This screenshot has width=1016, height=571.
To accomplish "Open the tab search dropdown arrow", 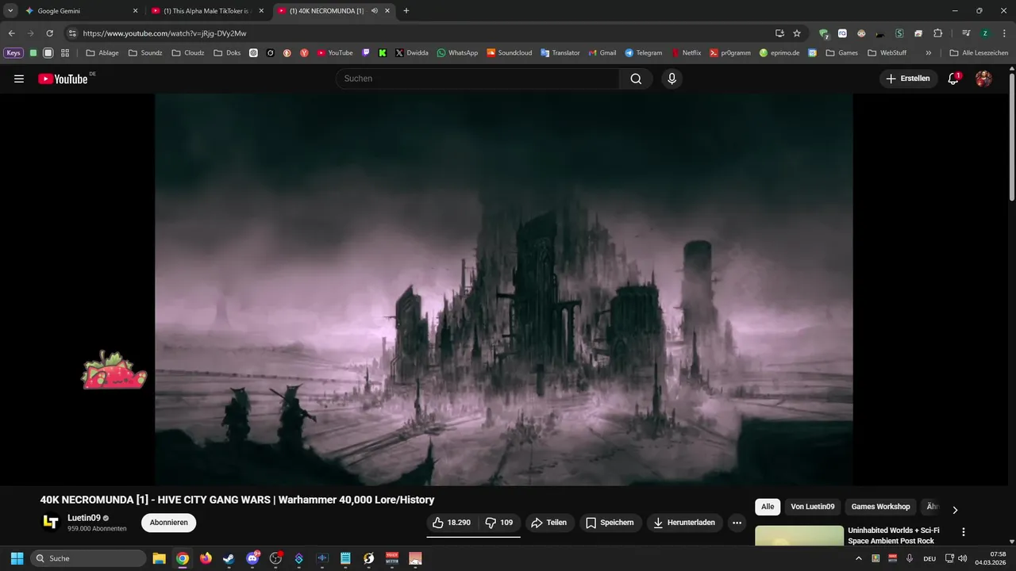I will pyautogui.click(x=10, y=11).
